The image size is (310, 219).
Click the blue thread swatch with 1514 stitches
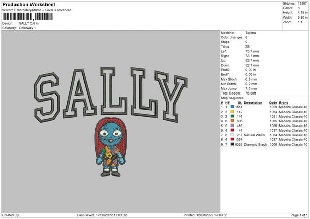click(233, 107)
